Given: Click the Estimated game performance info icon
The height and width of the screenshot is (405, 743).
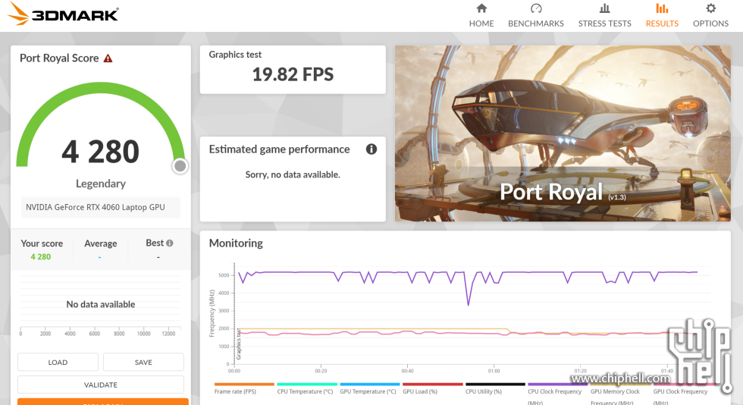Looking at the screenshot, I should pos(371,149).
